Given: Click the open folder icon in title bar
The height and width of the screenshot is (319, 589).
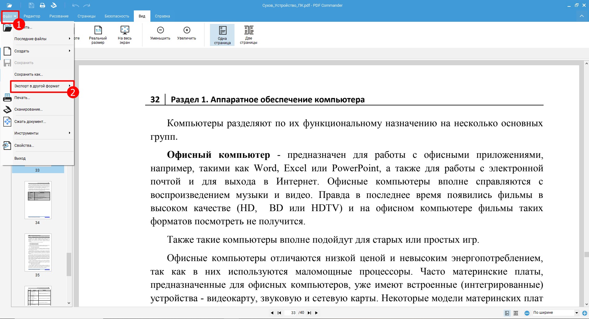Looking at the screenshot, I should tap(10, 5).
